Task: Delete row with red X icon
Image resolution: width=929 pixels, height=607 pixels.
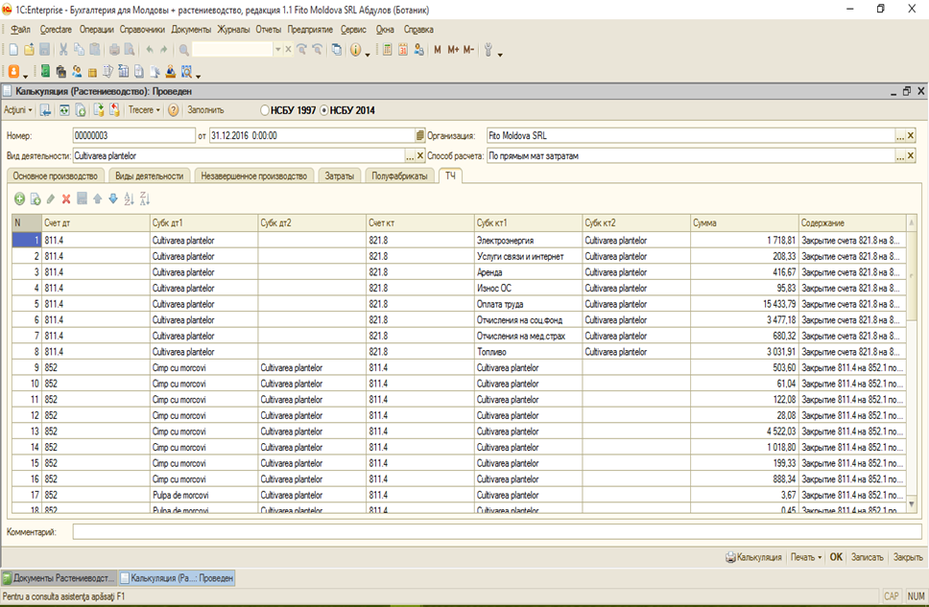Action: [x=66, y=199]
